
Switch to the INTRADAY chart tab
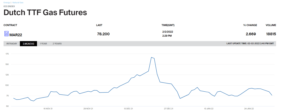pyautogui.click(x=12, y=44)
